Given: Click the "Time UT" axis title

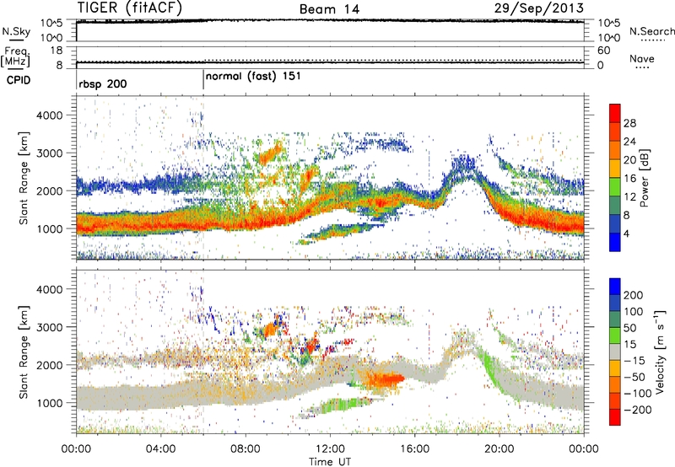Looking at the screenshot, I should [x=330, y=461].
